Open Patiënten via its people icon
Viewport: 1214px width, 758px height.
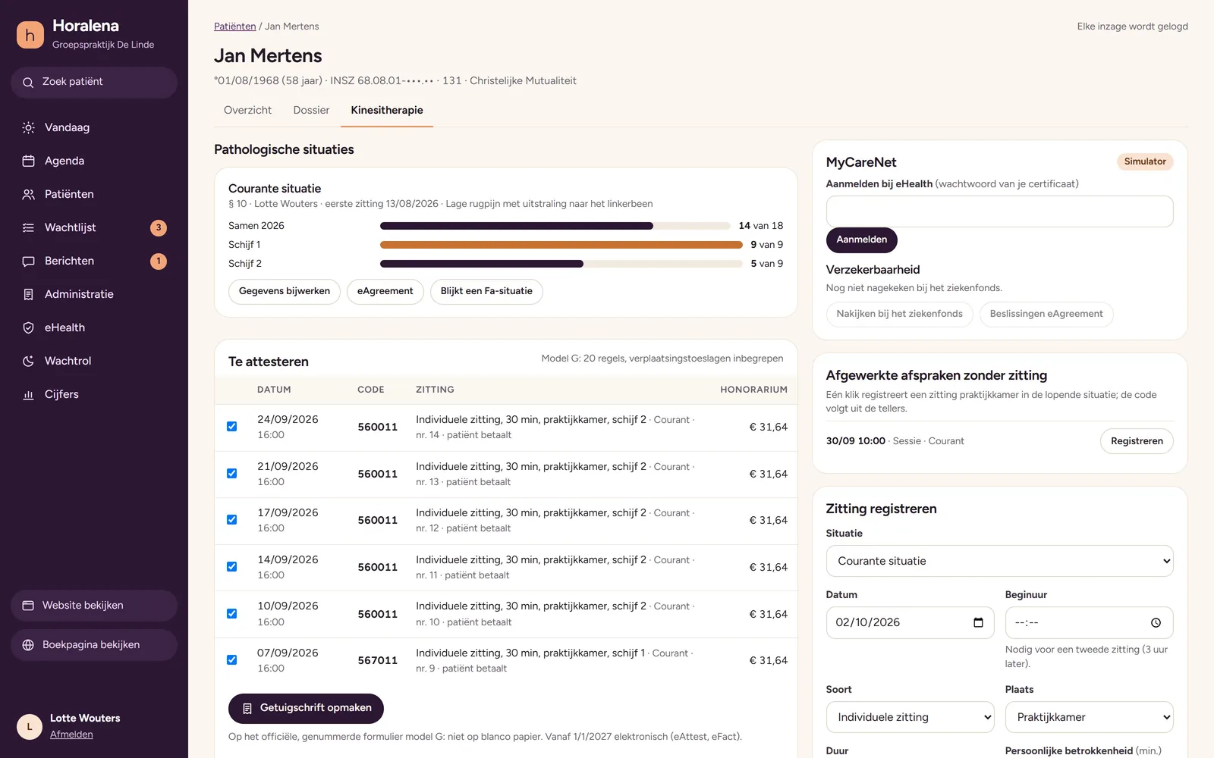28,194
